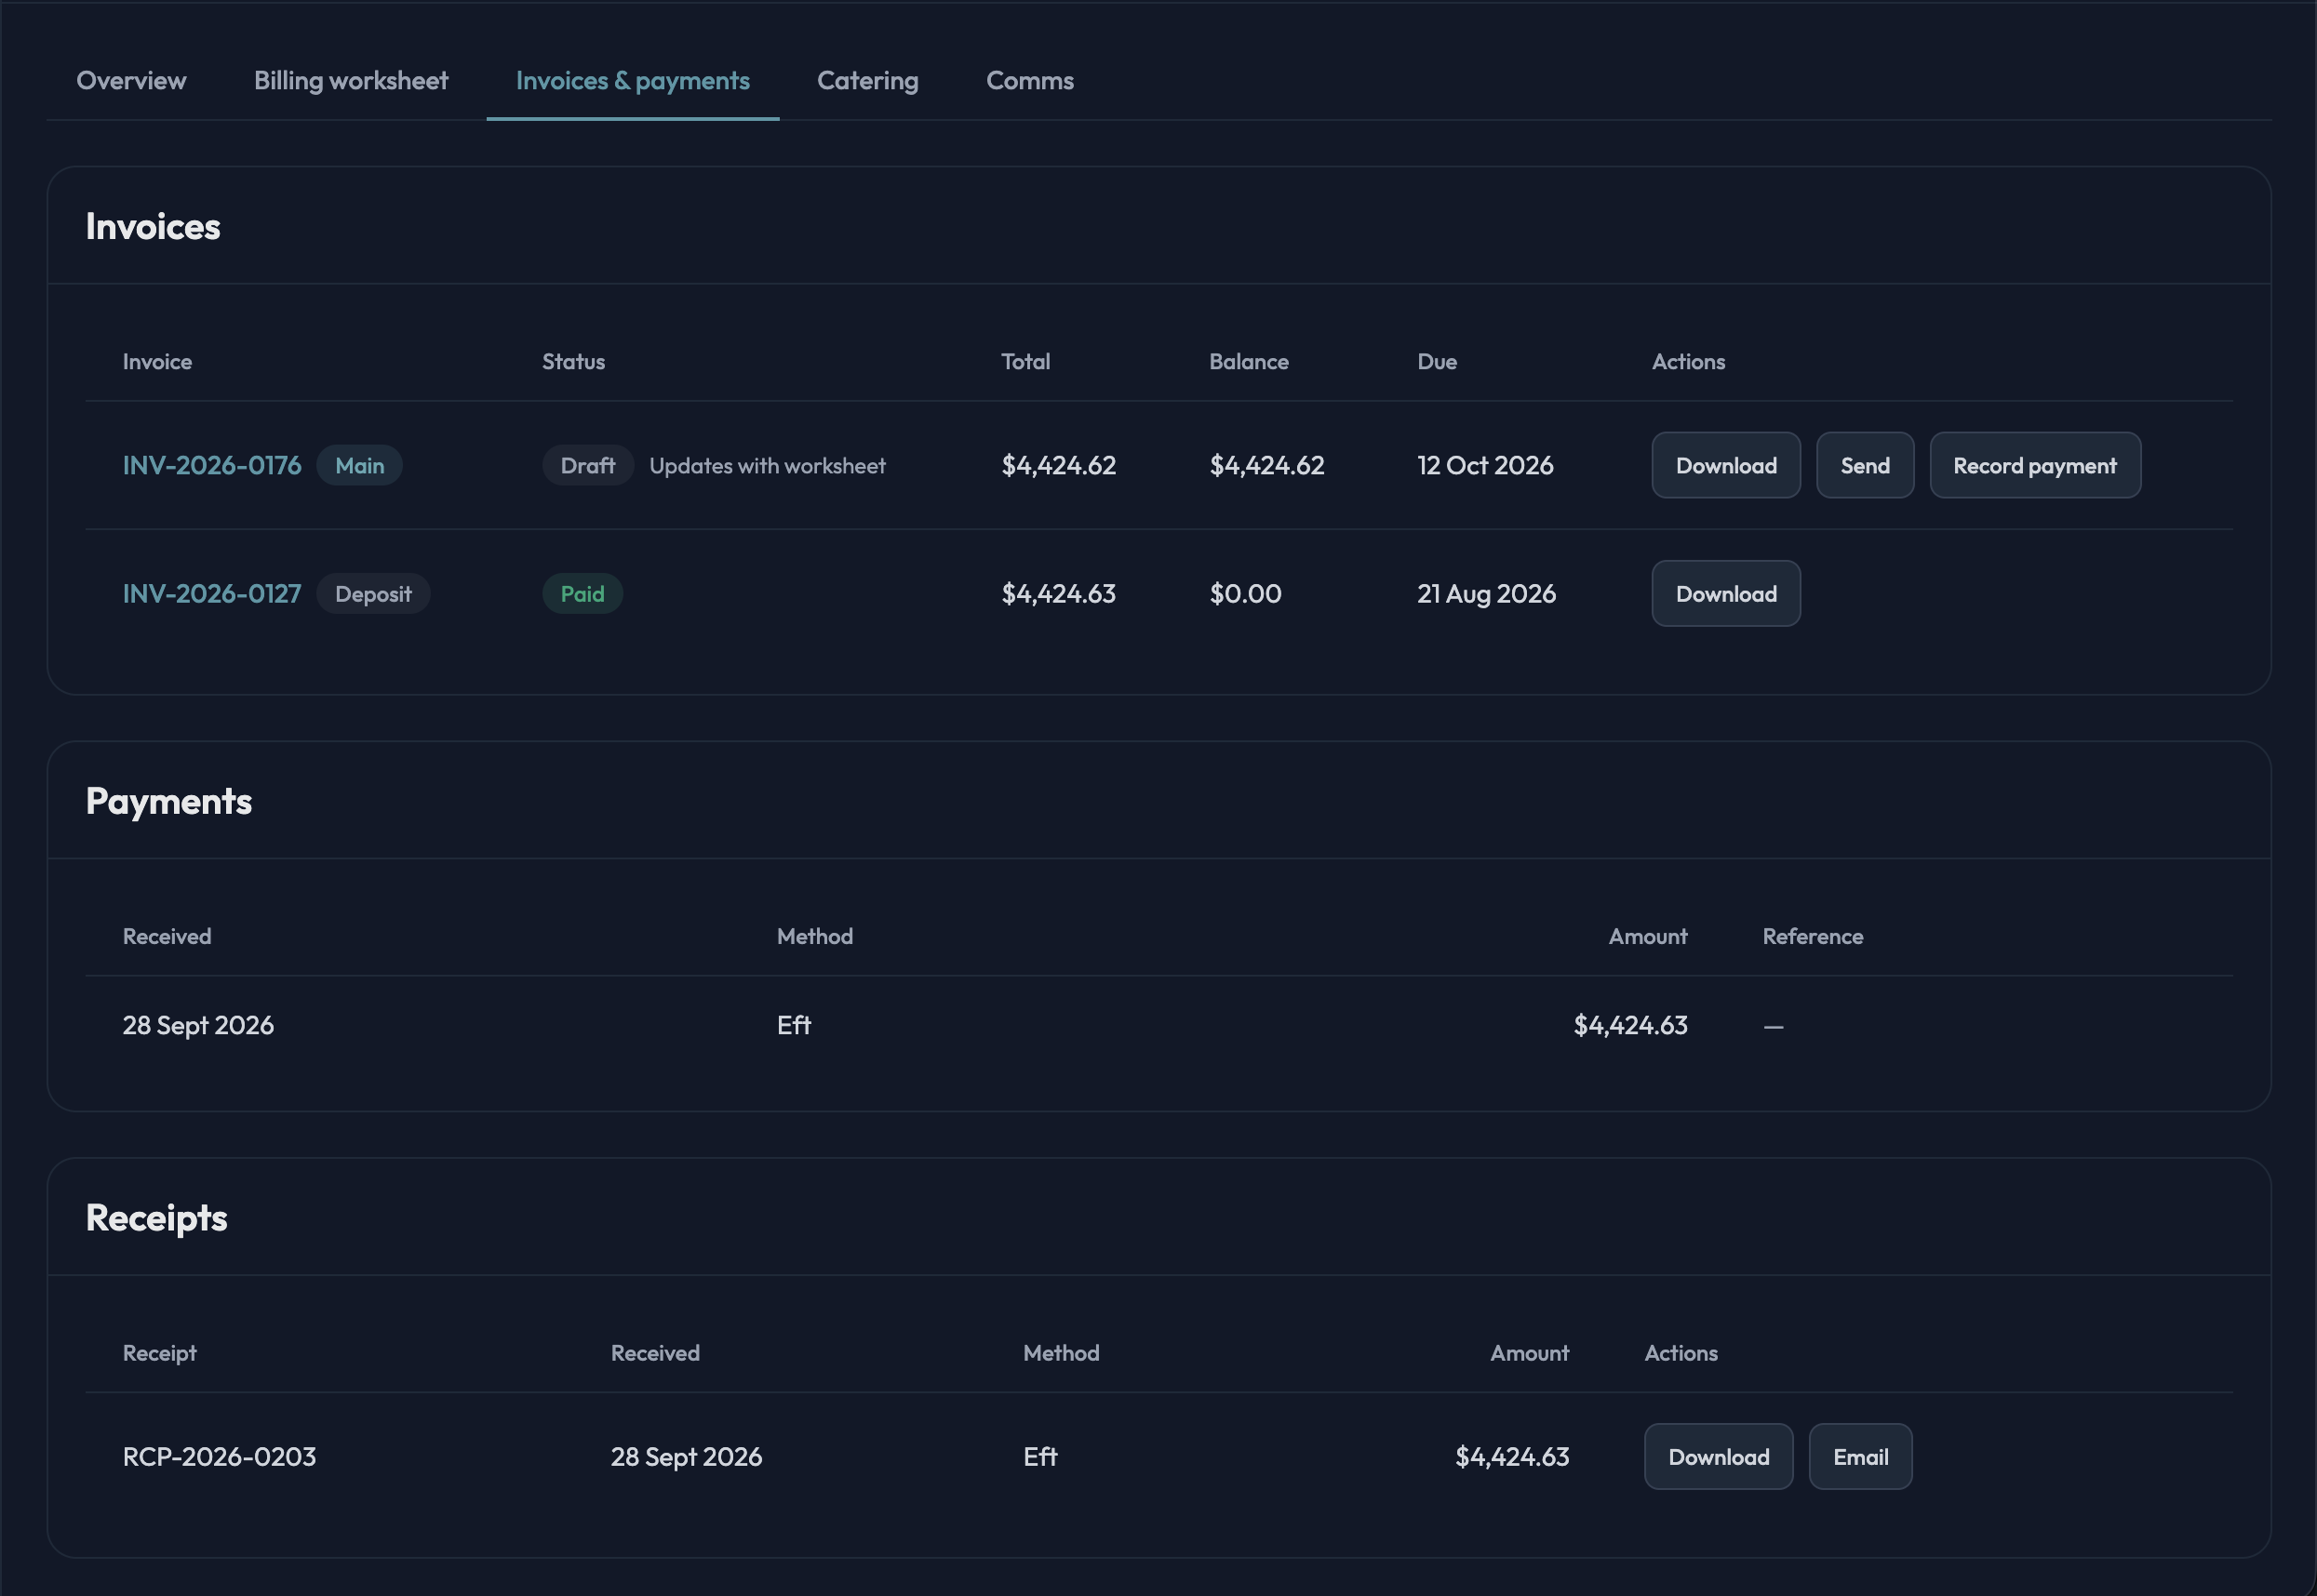This screenshot has height=1596, width=2317.
Task: Click the Reference column header in Payments
Action: (1813, 936)
